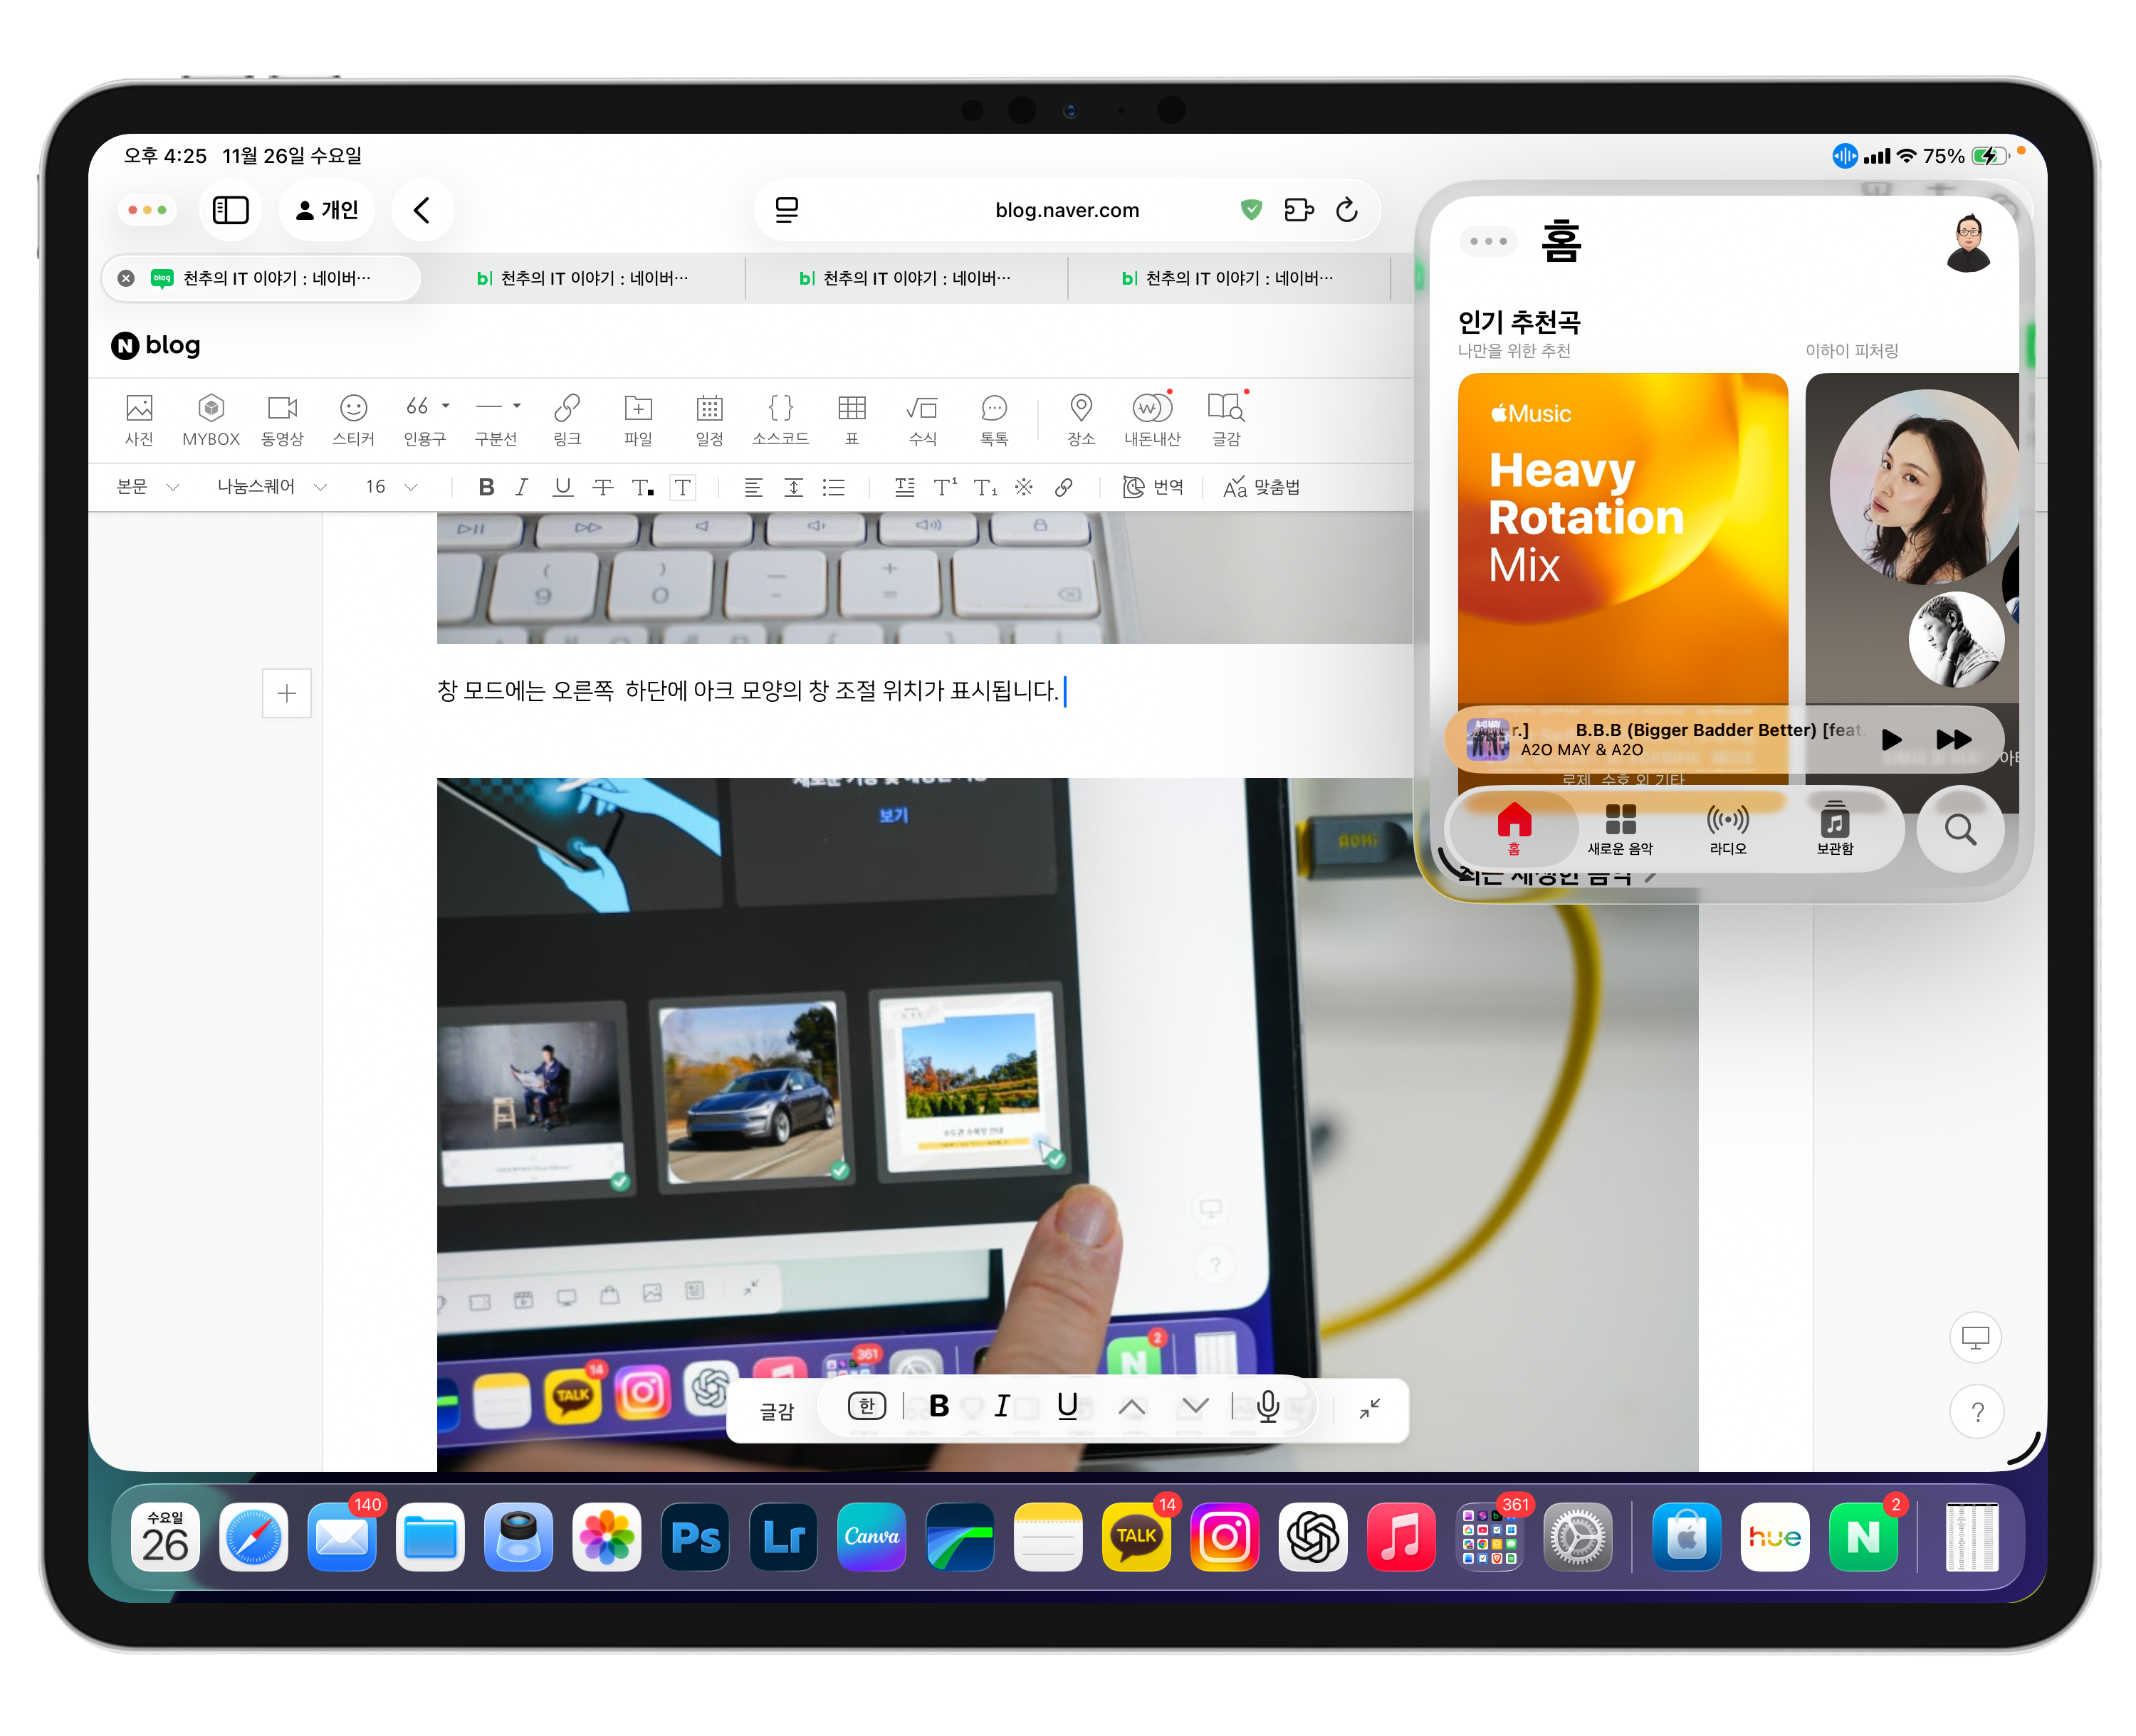Toggle bold in the formatting toolbar
2136x1736 pixels.
tap(486, 487)
